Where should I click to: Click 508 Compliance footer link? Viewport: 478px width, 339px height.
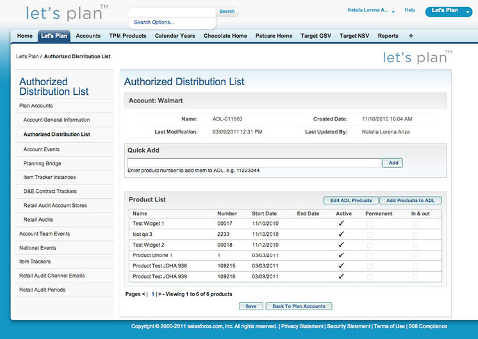coord(428,326)
